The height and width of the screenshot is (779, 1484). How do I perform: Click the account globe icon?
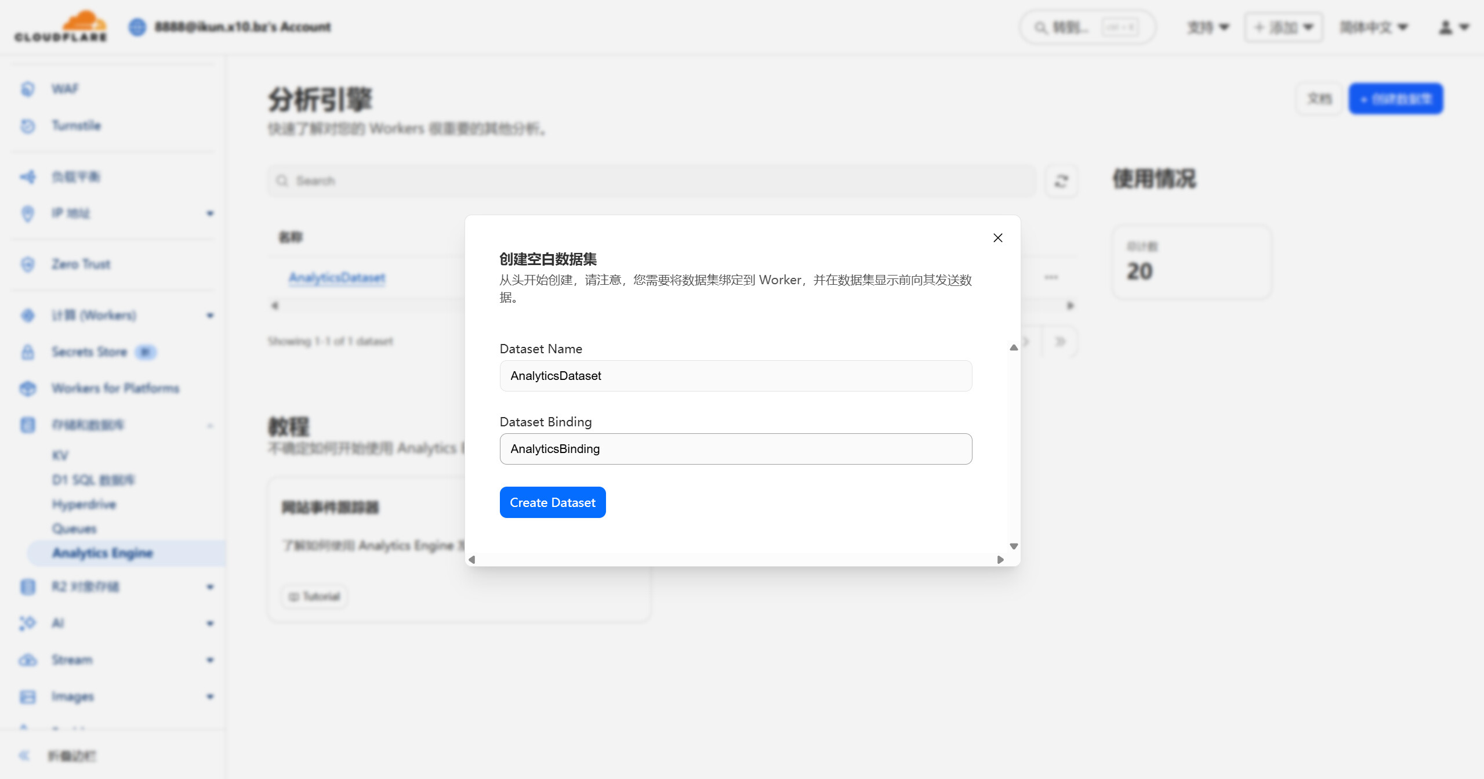point(137,27)
